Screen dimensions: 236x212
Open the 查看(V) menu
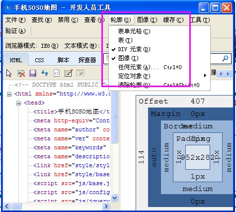[x=94, y=20]
